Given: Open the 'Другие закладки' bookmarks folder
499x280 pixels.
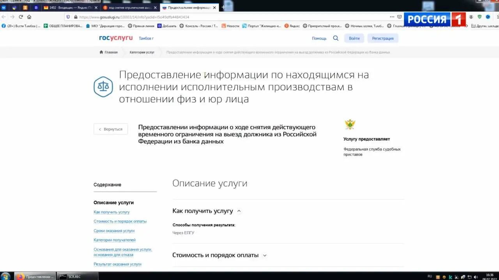Looking at the screenshot, I should pyautogui.click(x=484, y=26).
